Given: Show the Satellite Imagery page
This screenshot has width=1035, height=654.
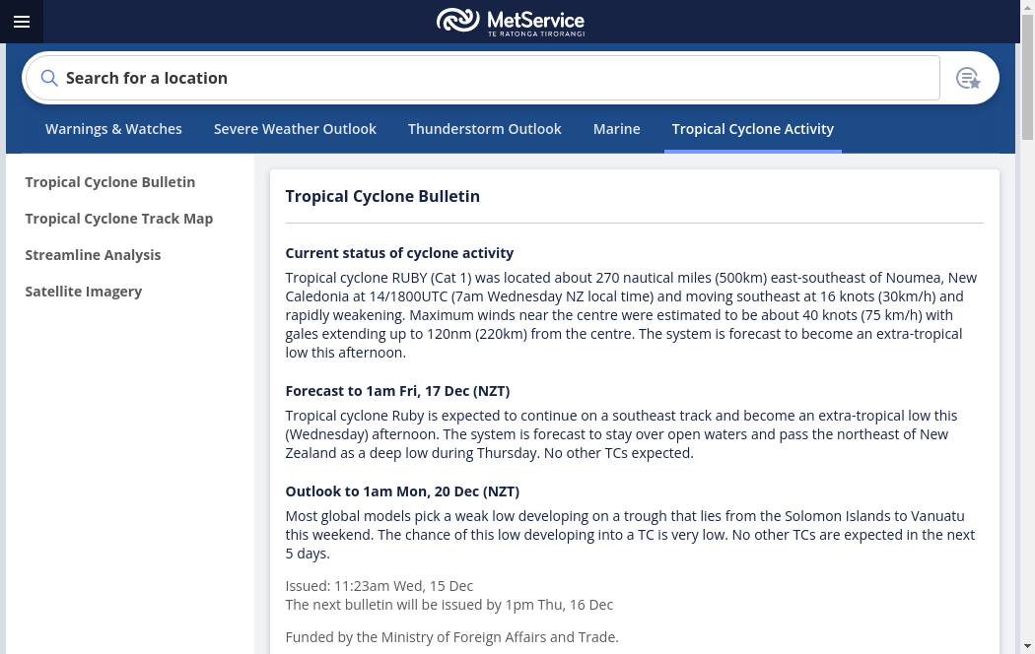Looking at the screenshot, I should pos(84,292).
